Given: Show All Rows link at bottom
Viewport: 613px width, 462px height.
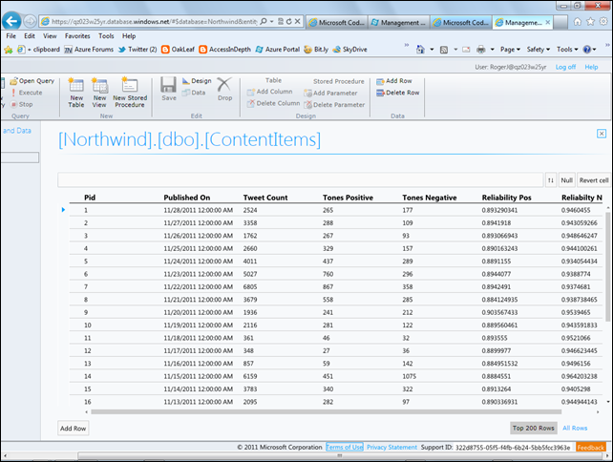Looking at the screenshot, I should pyautogui.click(x=575, y=429).
